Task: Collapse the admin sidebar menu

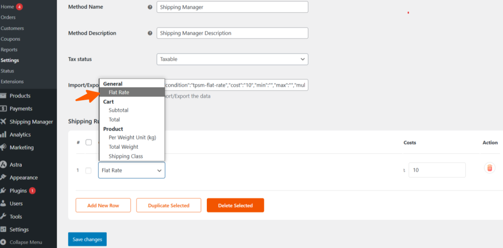Action: [26, 242]
